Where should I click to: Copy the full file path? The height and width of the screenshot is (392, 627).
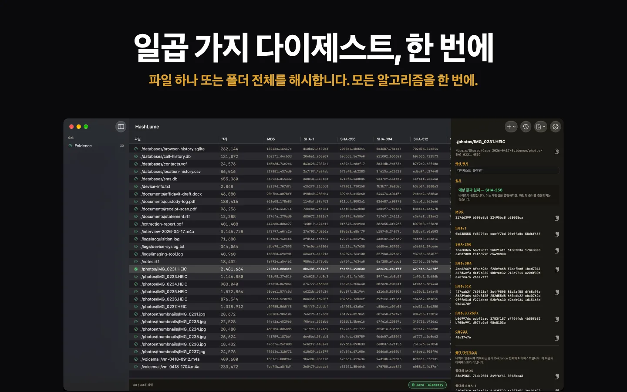(x=556, y=152)
